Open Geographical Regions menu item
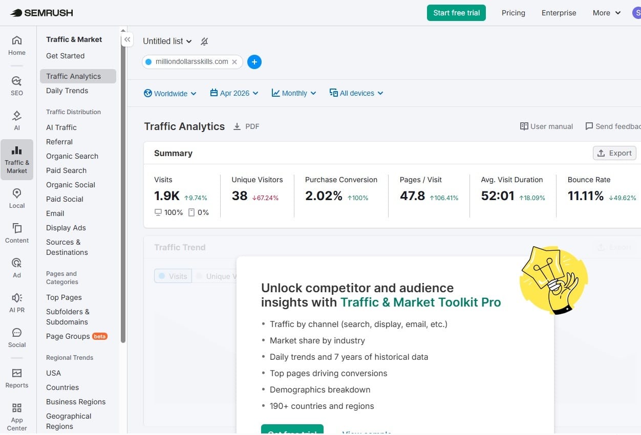This screenshot has height=435, width=641. (69, 421)
